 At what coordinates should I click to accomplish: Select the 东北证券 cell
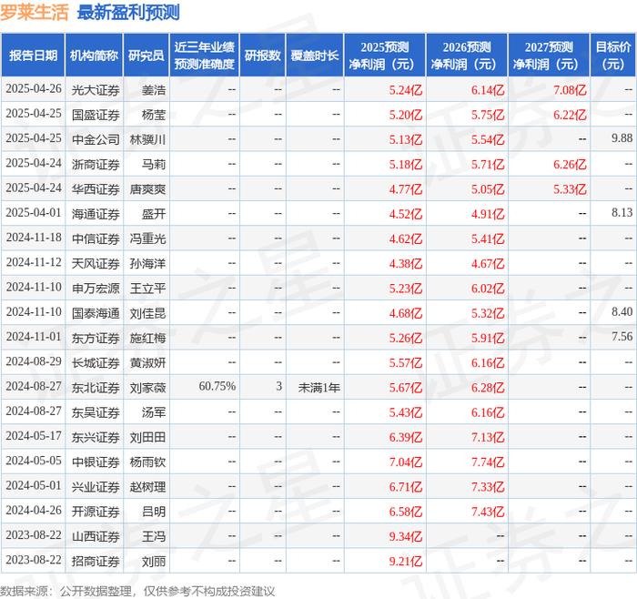point(96,387)
